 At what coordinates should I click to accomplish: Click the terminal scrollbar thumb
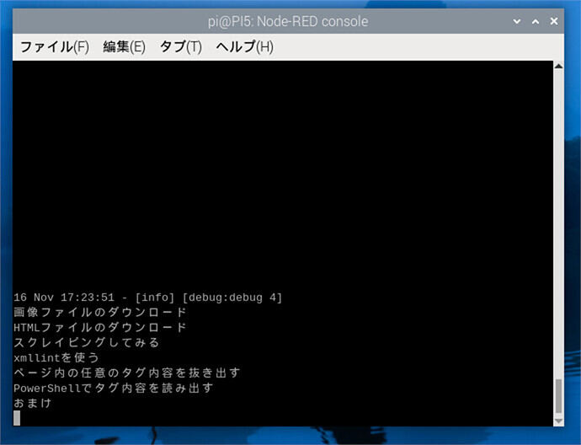[558, 396]
